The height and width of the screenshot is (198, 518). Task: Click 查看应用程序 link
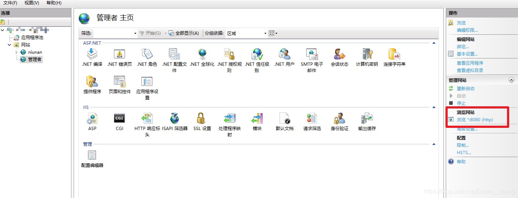point(470,63)
